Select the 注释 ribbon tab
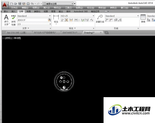This screenshot has height=123, width=155. point(21,12)
